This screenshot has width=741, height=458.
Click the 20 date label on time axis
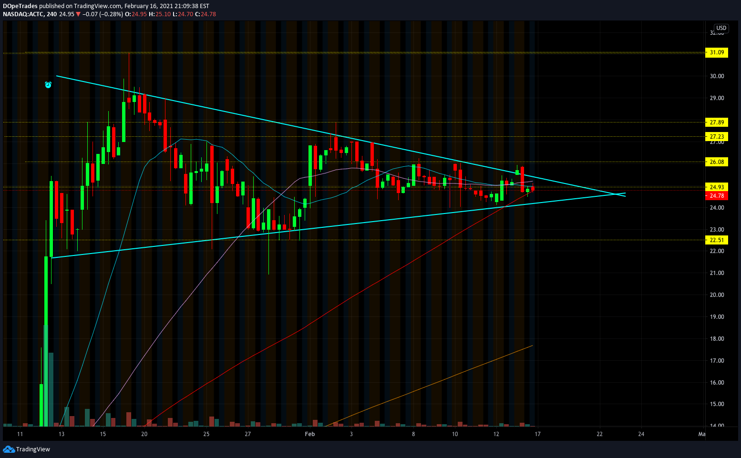(x=144, y=434)
